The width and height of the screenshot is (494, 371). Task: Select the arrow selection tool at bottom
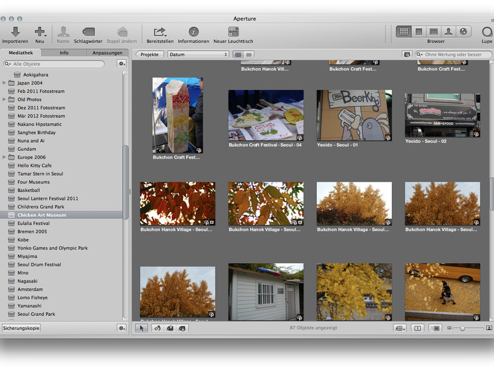[142, 328]
